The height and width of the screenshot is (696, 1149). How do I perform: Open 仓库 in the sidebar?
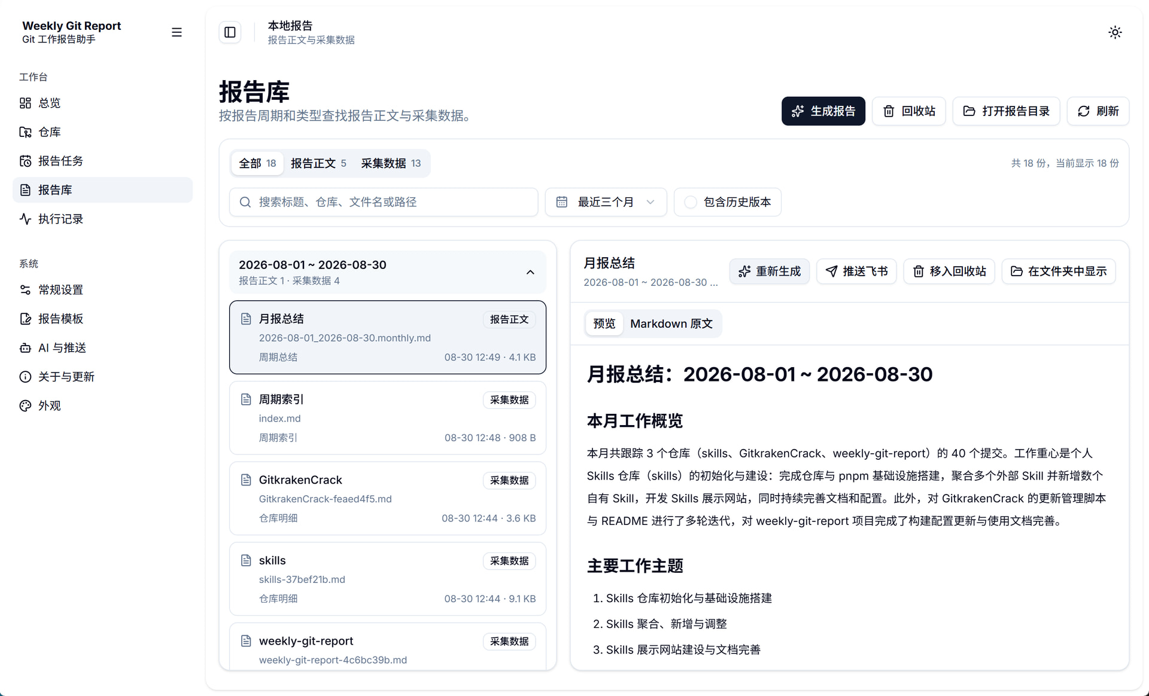pos(102,132)
